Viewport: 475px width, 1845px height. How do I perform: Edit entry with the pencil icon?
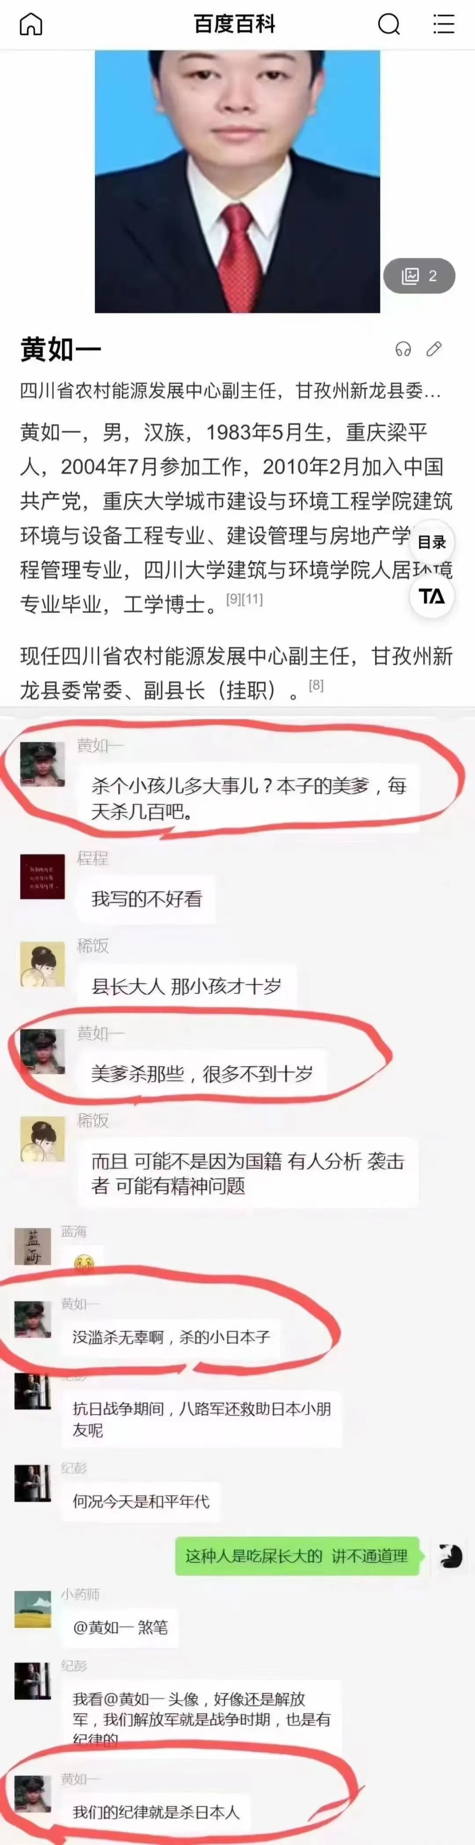pyautogui.click(x=434, y=349)
